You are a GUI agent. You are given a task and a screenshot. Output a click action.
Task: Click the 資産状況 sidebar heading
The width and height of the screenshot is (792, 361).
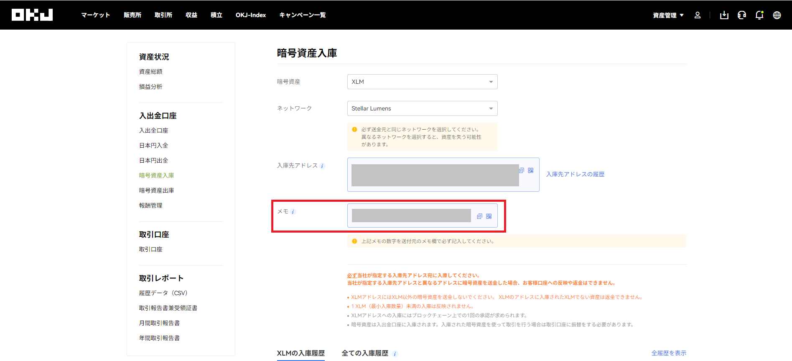154,57
